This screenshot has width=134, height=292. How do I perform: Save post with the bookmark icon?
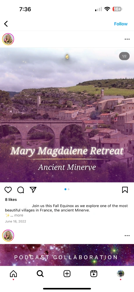click(x=125, y=190)
